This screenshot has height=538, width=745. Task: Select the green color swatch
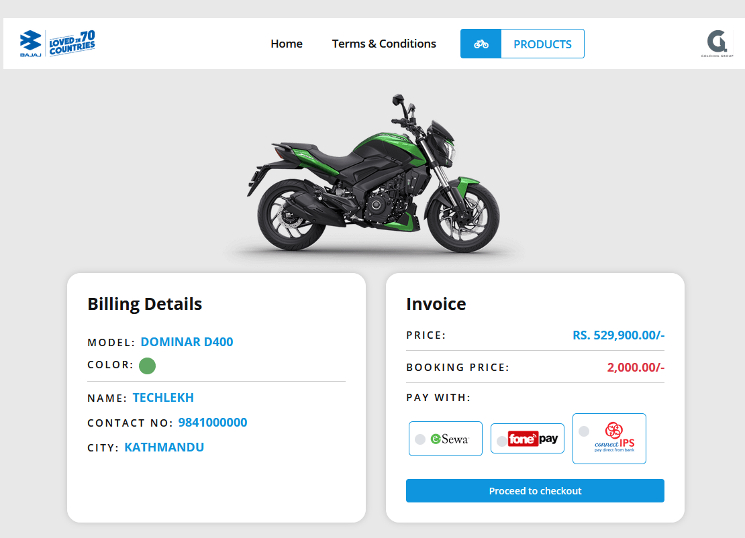pyautogui.click(x=147, y=366)
